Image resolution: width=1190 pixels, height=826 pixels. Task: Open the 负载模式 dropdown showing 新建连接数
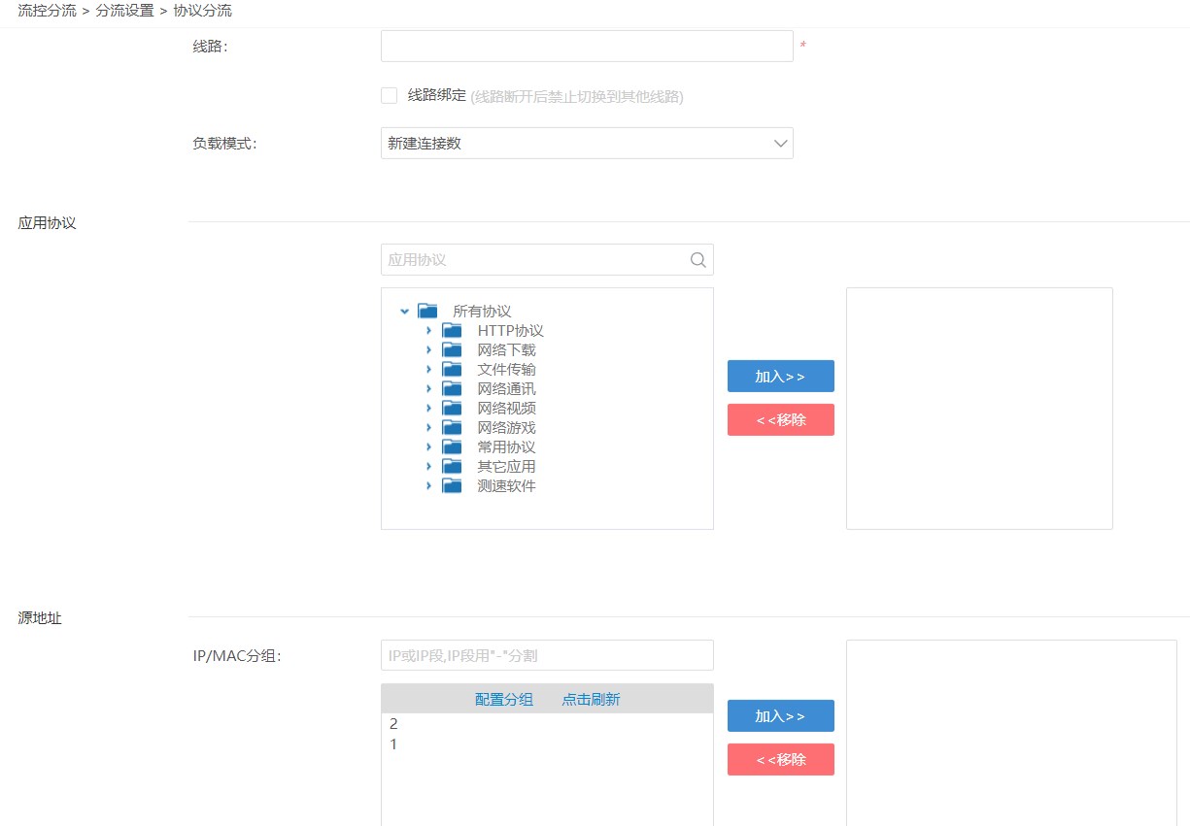[x=587, y=144]
